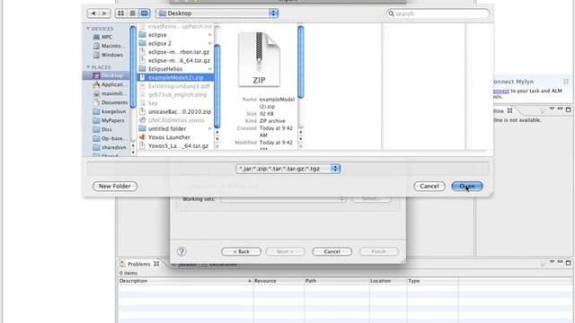Sort problems by Description column
Image resolution: width=575 pixels, height=323 pixels.
186,281
